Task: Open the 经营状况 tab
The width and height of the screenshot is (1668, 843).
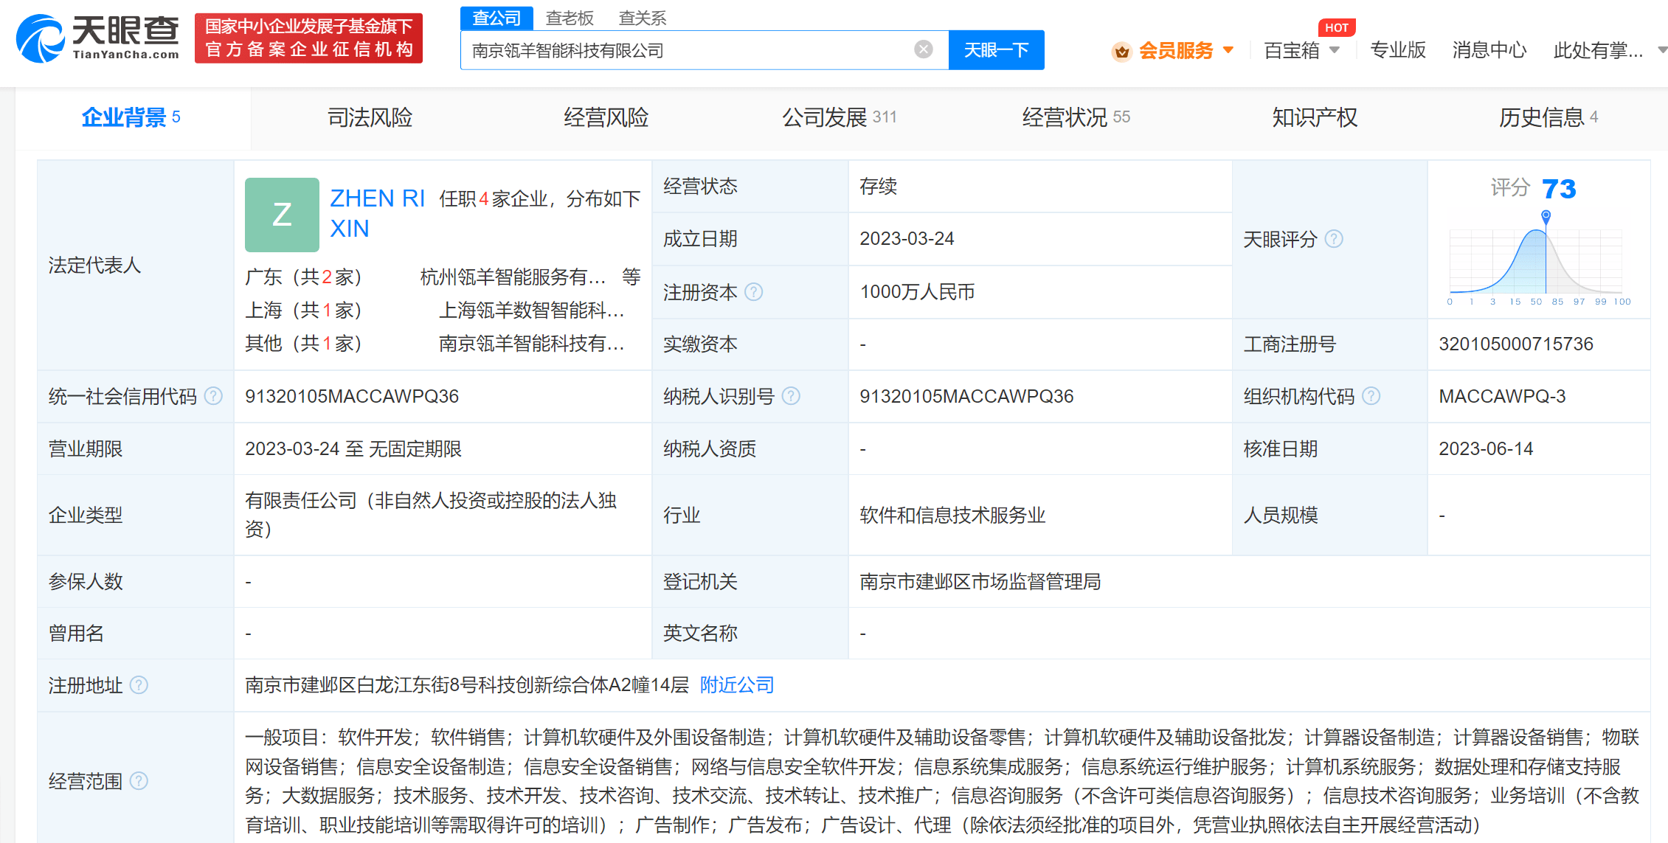Action: (1076, 117)
